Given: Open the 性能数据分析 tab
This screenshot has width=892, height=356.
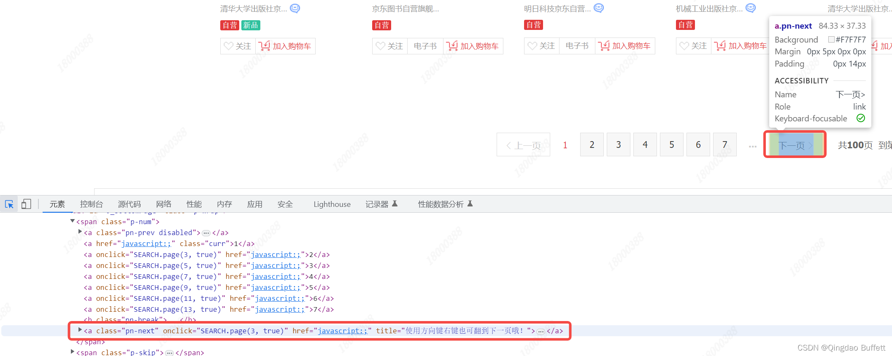Looking at the screenshot, I should (x=445, y=204).
